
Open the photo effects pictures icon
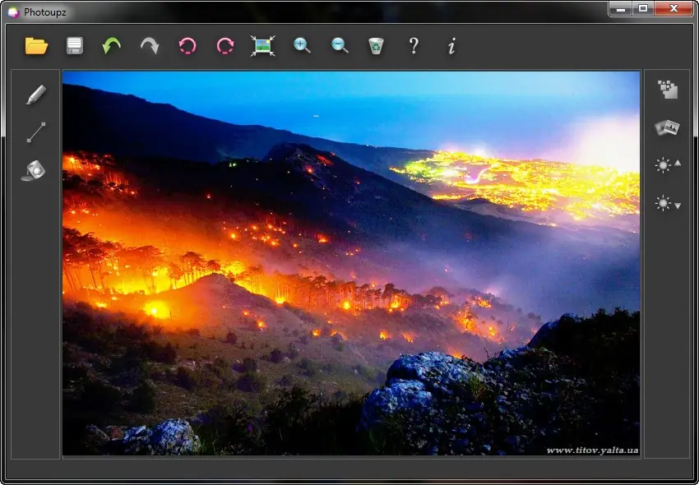668,128
